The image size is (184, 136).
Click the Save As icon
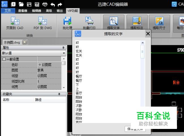(x=37, y=5)
